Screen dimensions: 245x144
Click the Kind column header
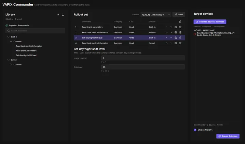coord(131,21)
